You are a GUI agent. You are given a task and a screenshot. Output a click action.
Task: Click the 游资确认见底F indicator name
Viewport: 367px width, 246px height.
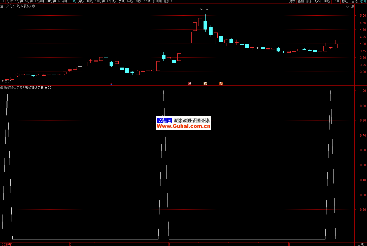click(14, 88)
